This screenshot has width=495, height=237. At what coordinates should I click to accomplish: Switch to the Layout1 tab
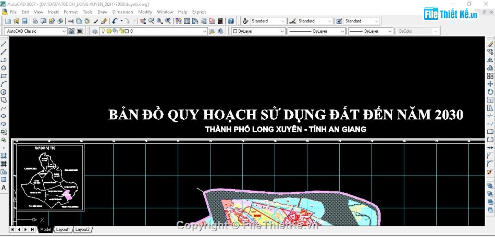[x=63, y=229]
